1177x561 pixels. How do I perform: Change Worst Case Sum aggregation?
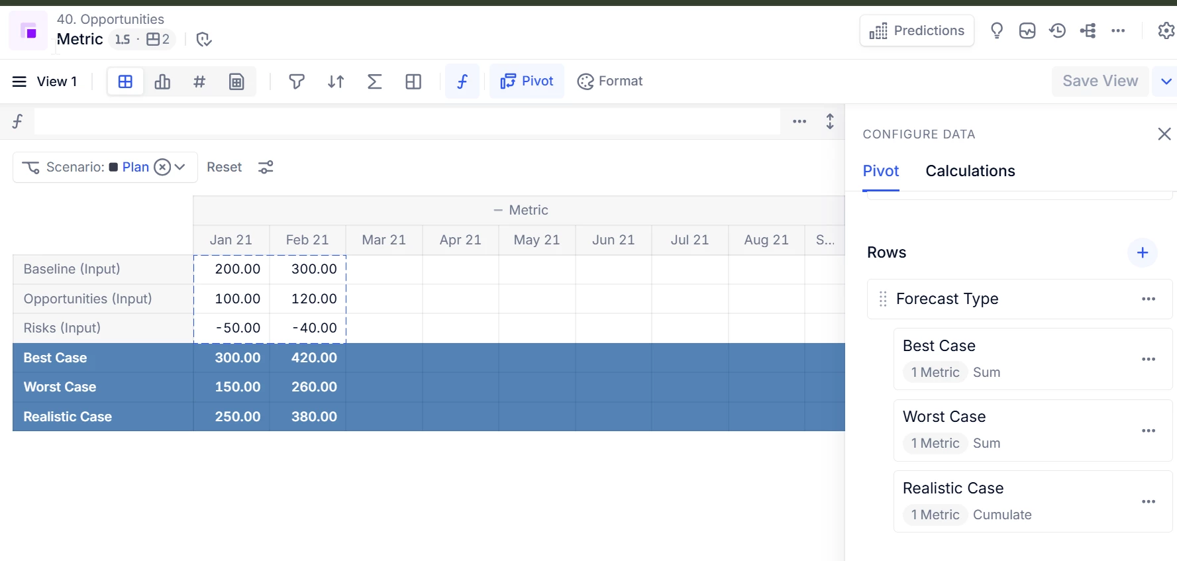click(986, 443)
